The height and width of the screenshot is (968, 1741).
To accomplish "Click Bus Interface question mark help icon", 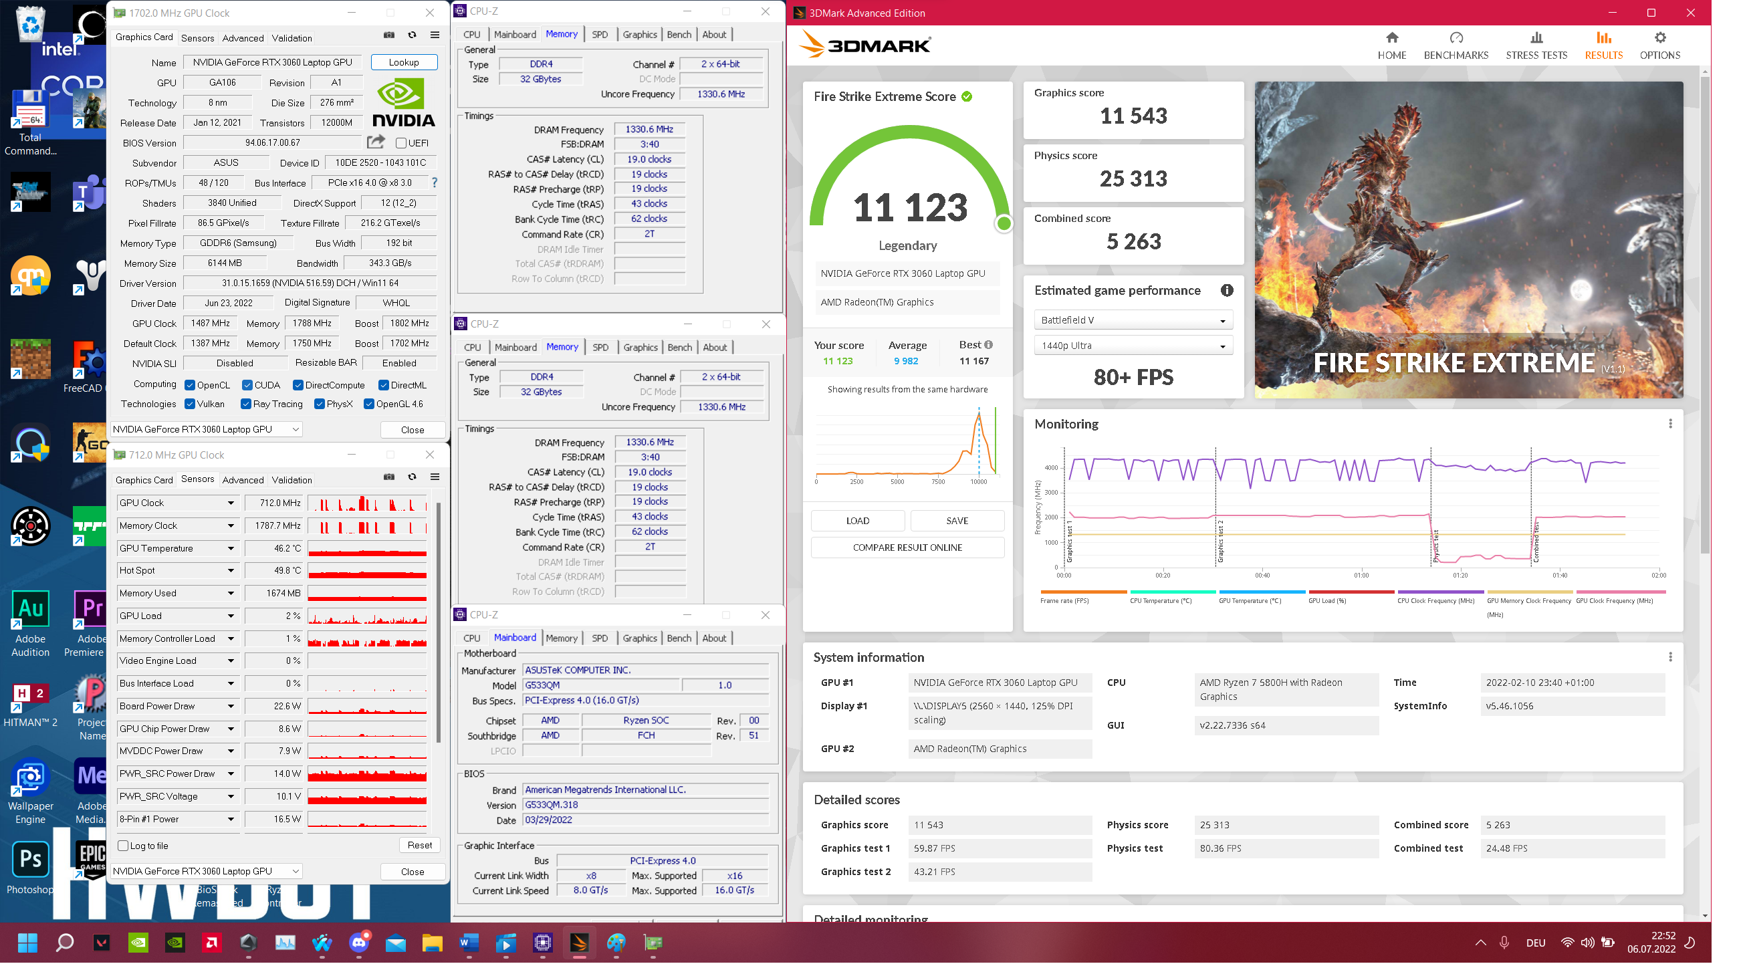I will [x=434, y=183].
